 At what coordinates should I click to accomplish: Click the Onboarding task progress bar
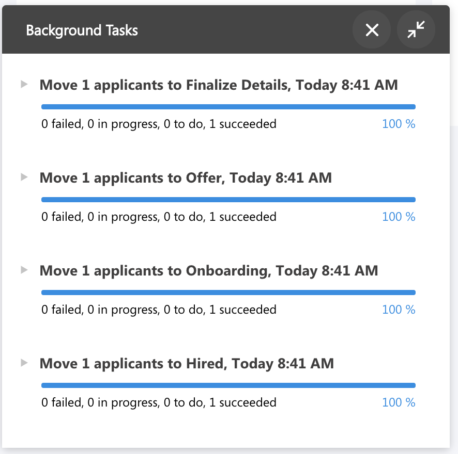point(228,293)
